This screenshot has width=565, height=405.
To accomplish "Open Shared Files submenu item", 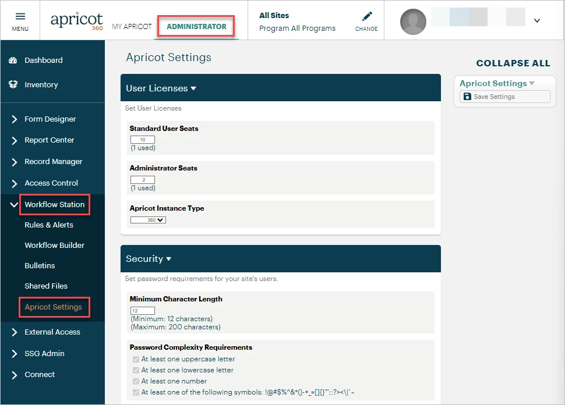I will tap(46, 286).
